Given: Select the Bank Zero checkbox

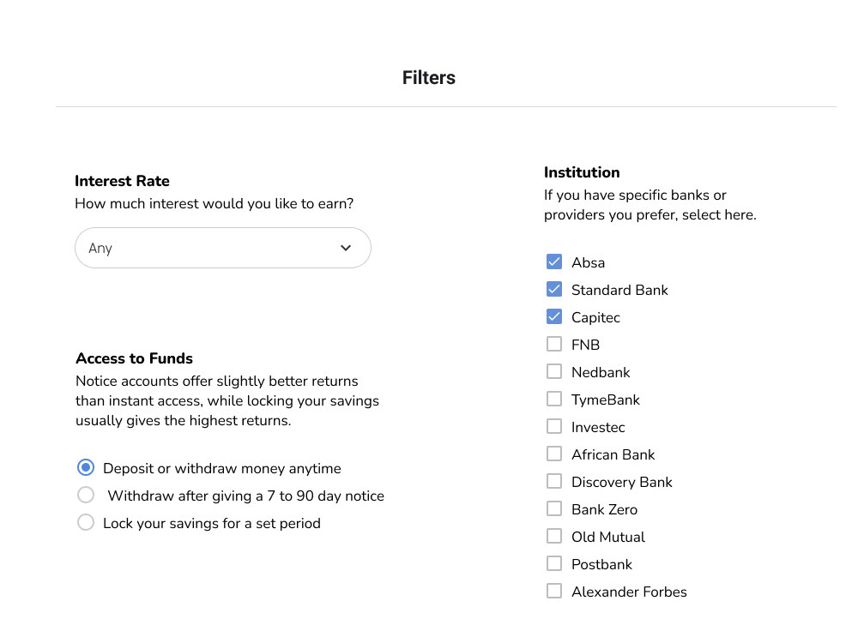Looking at the screenshot, I should pos(554,508).
